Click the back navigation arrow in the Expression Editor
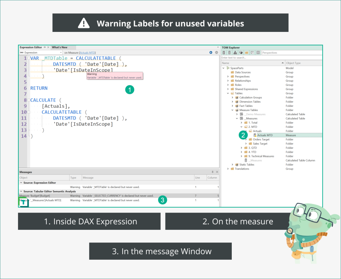Screen dimensions: 341x279 tap(211, 52)
